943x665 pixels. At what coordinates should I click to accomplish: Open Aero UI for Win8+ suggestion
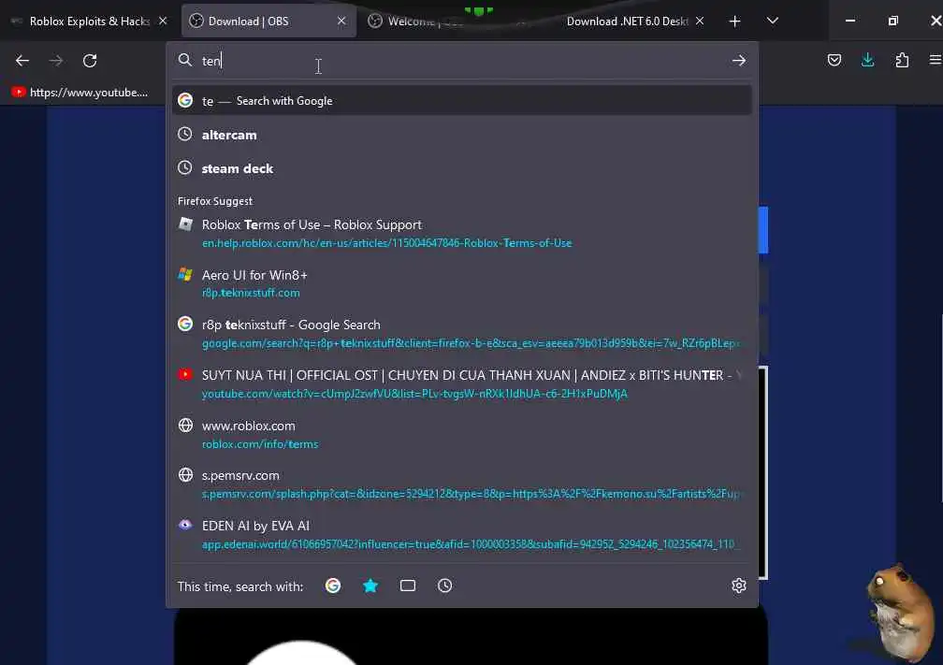click(462, 283)
